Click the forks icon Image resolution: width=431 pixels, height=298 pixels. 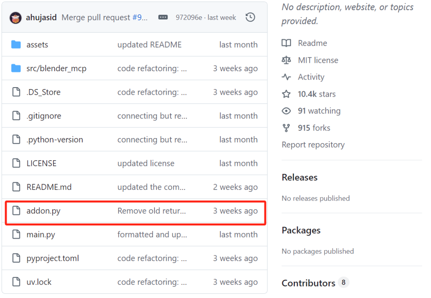click(x=286, y=128)
